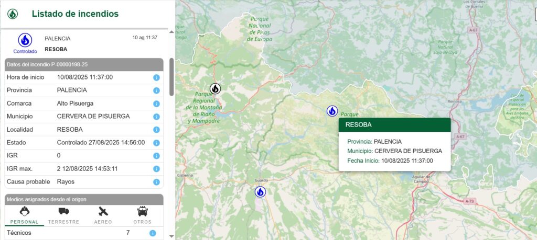
Task: Select the PERSONAL resources tab
Action: 24,215
